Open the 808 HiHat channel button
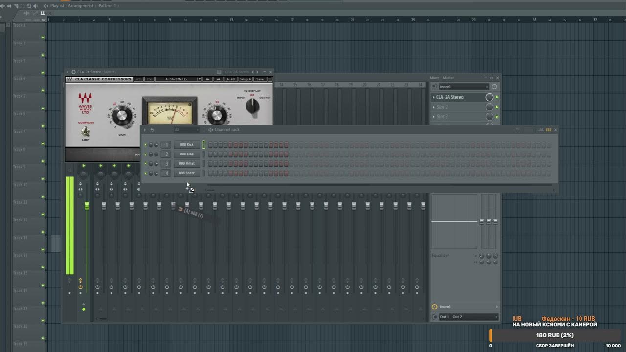The width and height of the screenshot is (626, 352). point(187,163)
